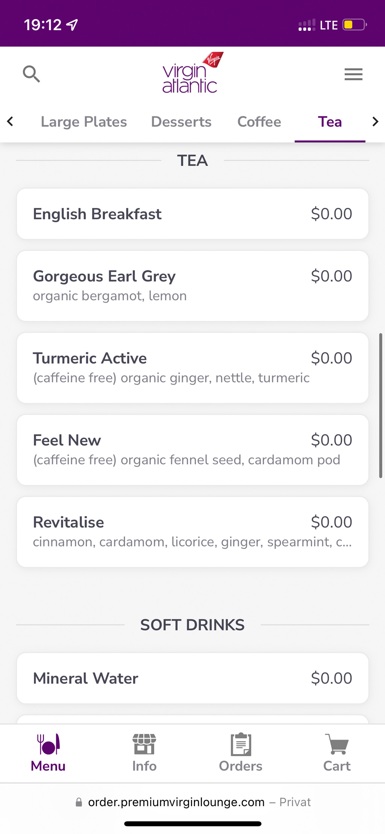385x834 pixels.
Task: Choose the Turmeric Active tea
Action: (192, 368)
